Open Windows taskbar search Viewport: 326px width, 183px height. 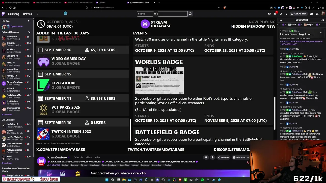pyautogui.click(x=113, y=180)
